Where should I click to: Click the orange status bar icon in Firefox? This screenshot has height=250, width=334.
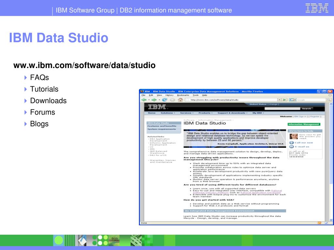[x=319, y=223]
